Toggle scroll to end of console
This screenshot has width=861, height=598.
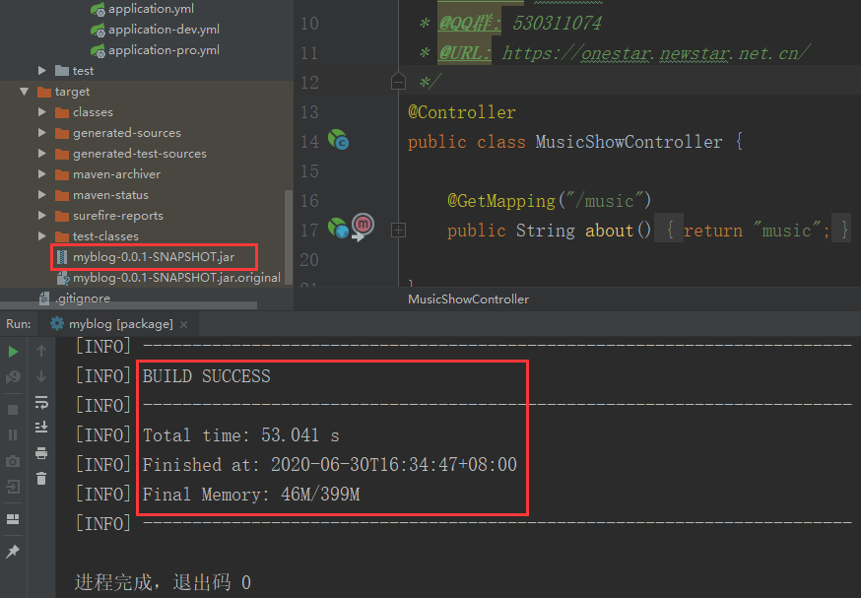point(41,428)
